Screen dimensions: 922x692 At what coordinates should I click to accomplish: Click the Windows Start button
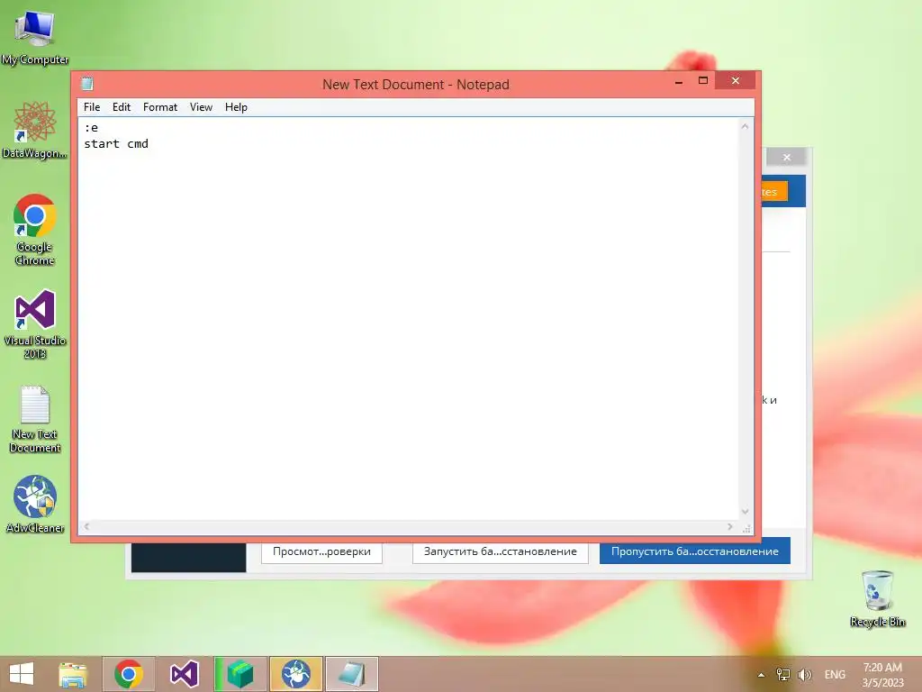tap(22, 674)
